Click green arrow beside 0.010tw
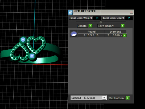 (x=125, y=35)
